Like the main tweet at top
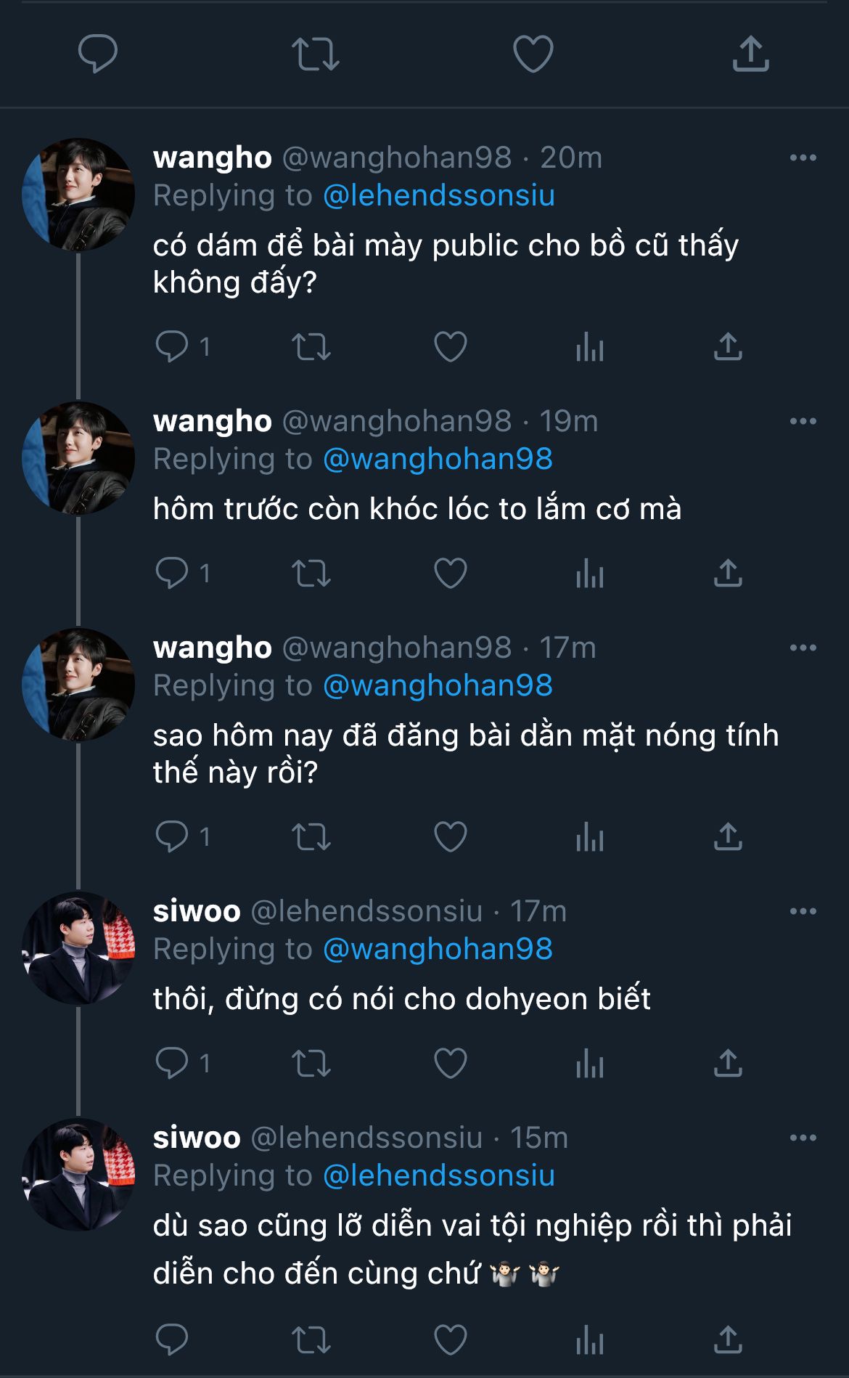This screenshot has width=849, height=1378. (533, 54)
